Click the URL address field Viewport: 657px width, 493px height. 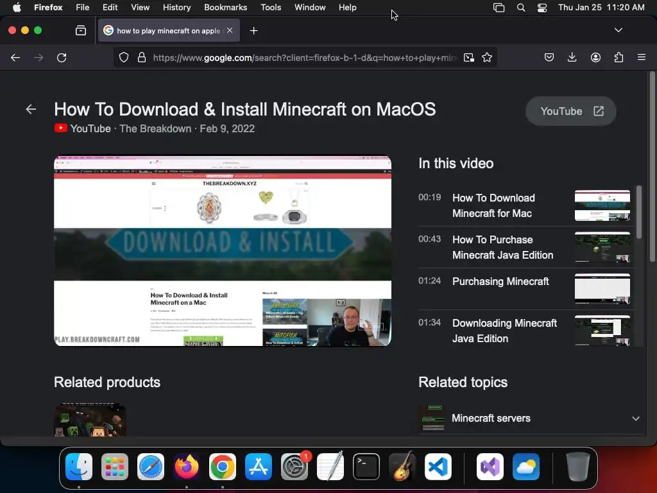pos(305,57)
